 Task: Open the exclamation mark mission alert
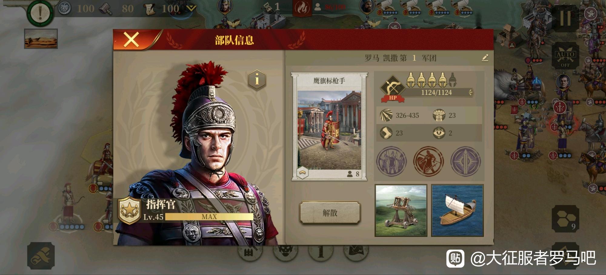[x=40, y=13]
